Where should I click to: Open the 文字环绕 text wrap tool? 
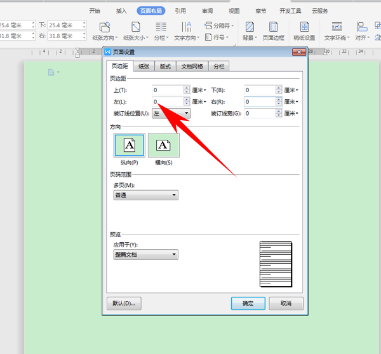pyautogui.click(x=337, y=31)
